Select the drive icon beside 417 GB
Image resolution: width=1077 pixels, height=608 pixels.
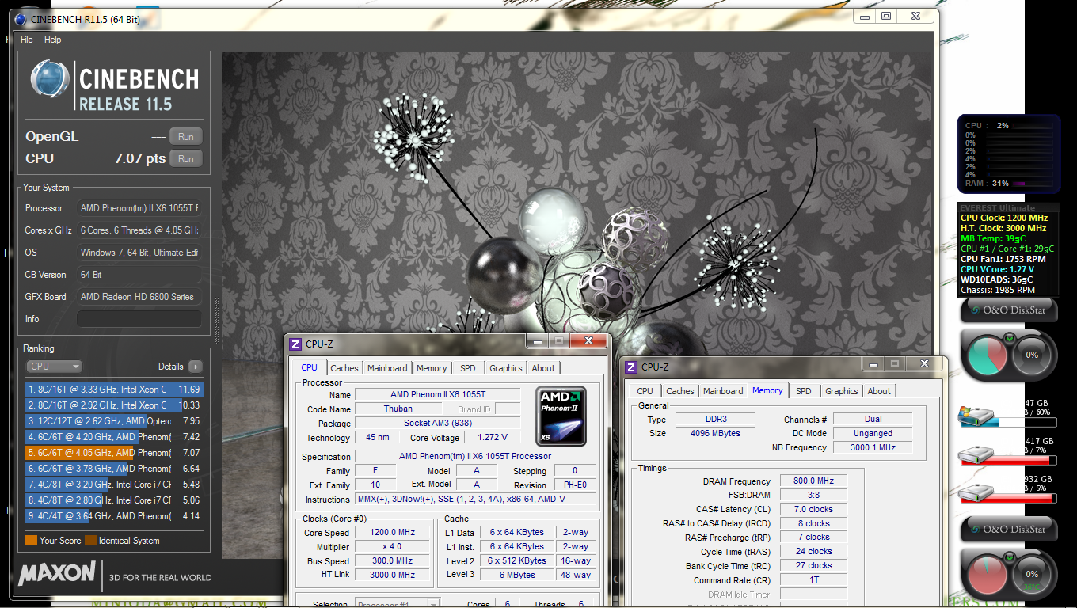coord(976,455)
